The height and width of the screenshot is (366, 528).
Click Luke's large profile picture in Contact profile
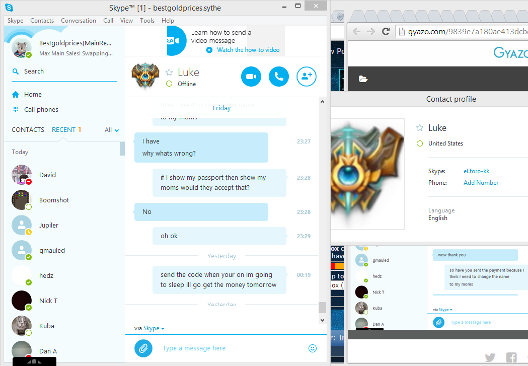pos(367,174)
